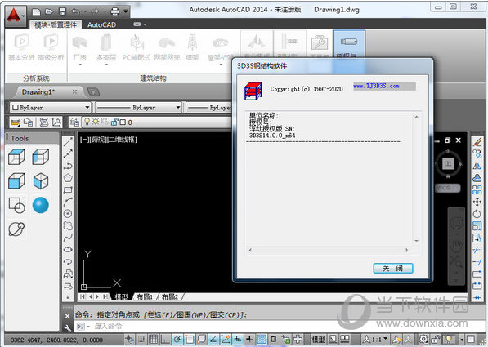Select the Ellipse draw tool
The height and width of the screenshot is (347, 488).
68,249
